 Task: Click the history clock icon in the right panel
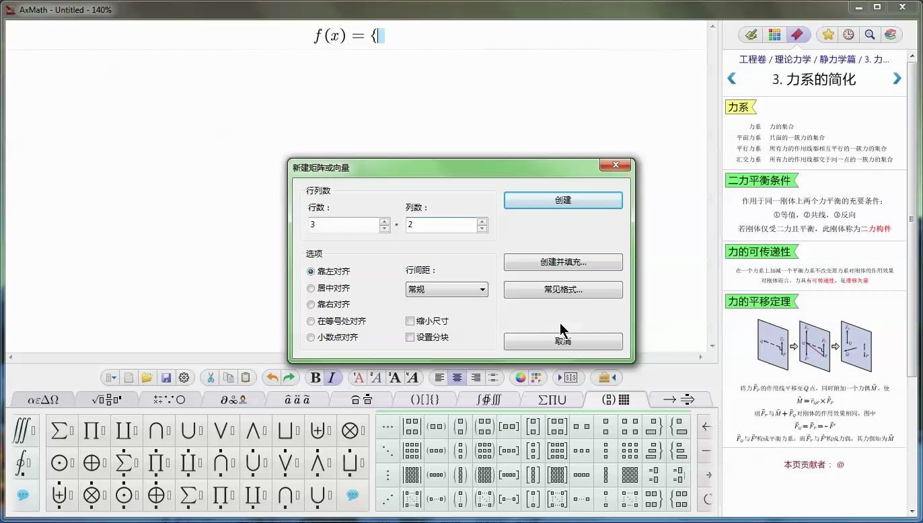pyautogui.click(x=848, y=34)
